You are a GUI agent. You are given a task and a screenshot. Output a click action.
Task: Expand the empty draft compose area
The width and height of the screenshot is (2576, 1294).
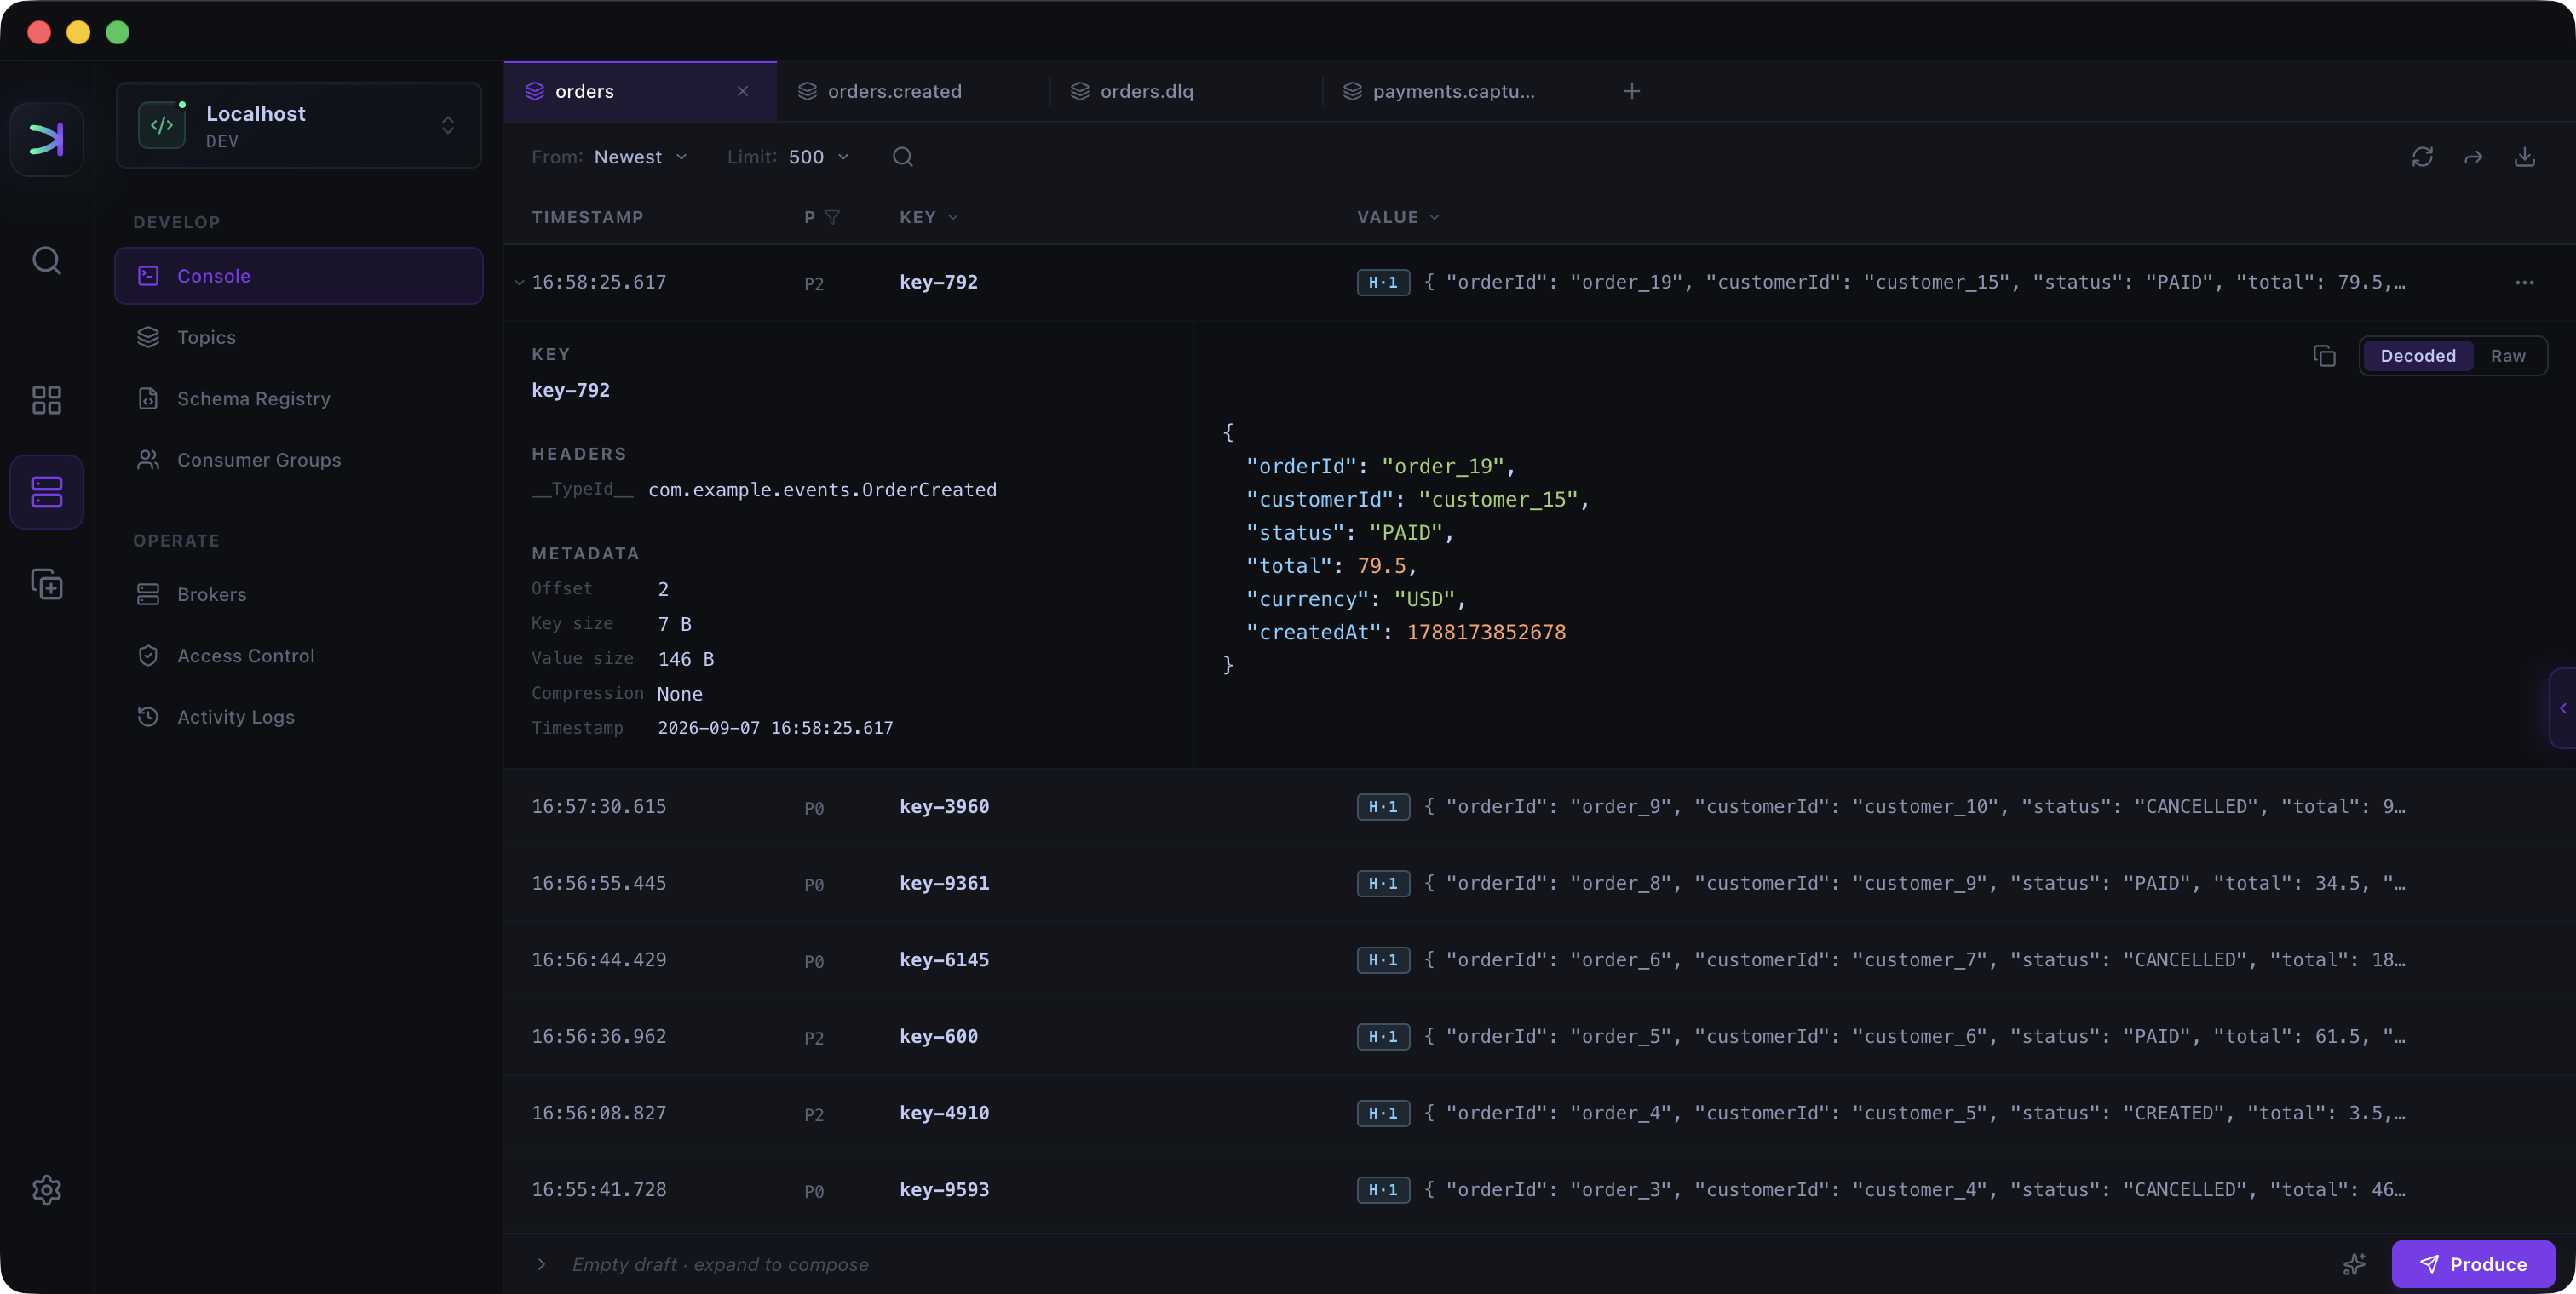(x=541, y=1264)
